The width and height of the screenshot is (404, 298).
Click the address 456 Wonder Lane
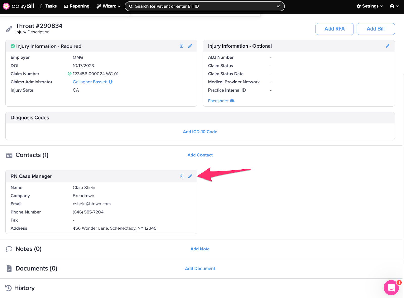114,228
